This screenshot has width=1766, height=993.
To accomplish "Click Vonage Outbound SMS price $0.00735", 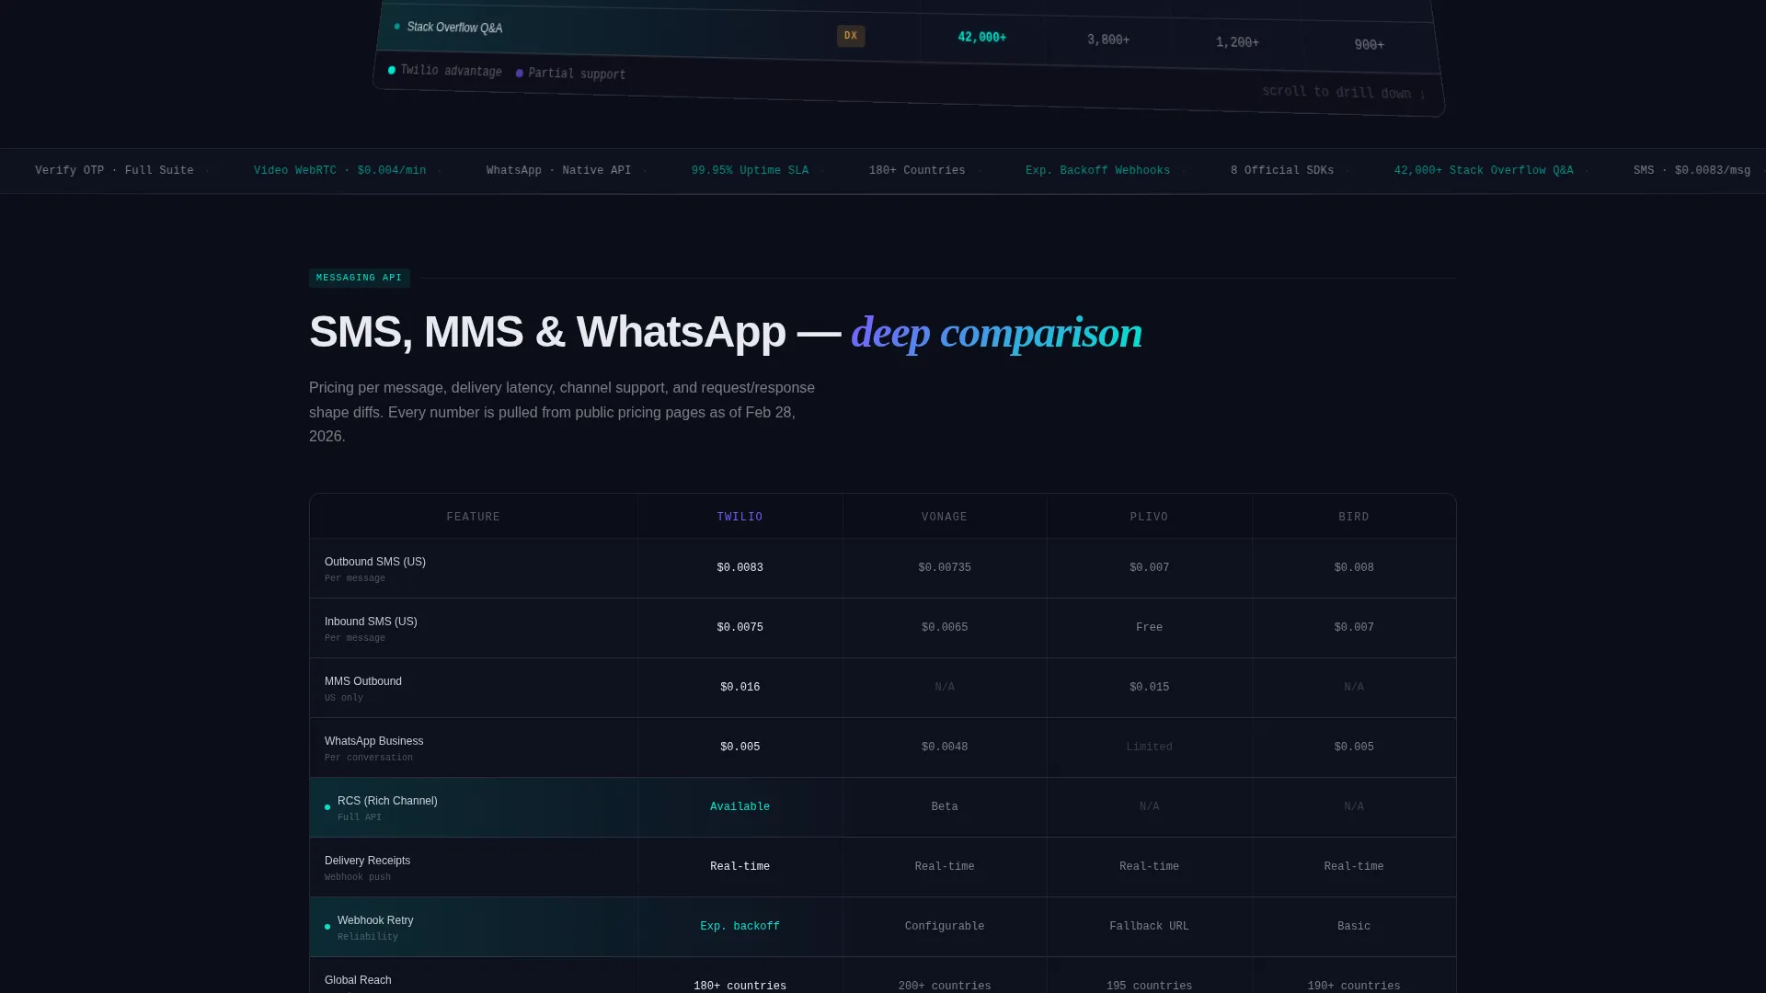I will [945, 567].
